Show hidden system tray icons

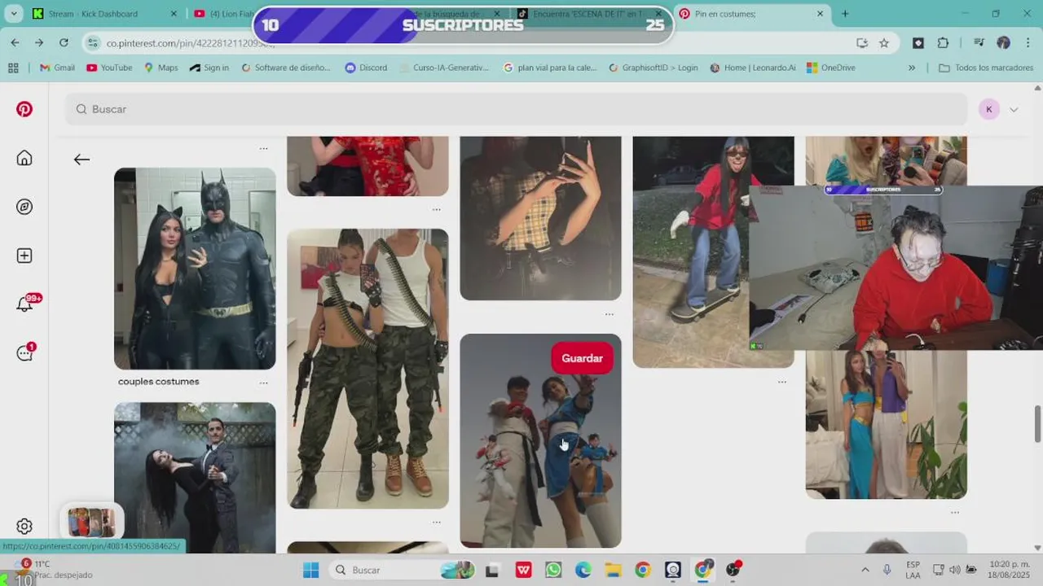pyautogui.click(x=865, y=570)
